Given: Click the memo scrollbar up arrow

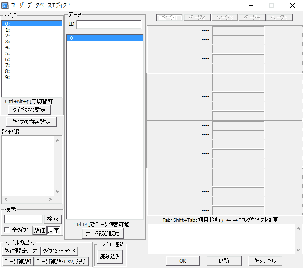Looking at the screenshot, I should [58, 140].
